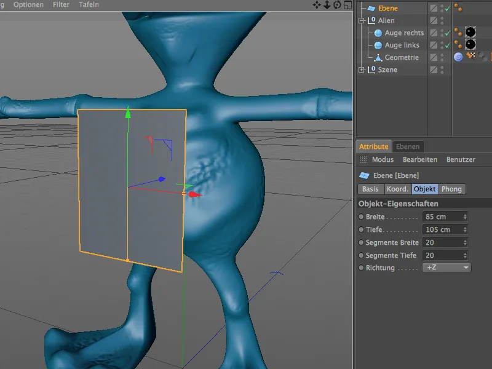Click the viewport rotate camera icon
This screenshot has width=492, height=369.
click(337, 5)
